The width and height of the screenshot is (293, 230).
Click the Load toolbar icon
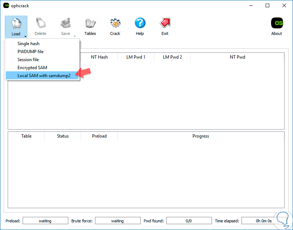pos(16,23)
